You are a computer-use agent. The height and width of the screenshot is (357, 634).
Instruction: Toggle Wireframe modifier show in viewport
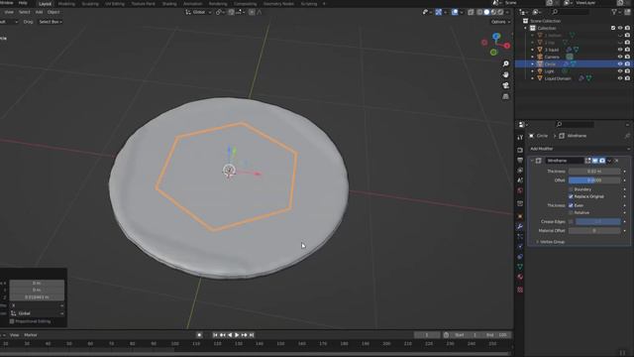[x=595, y=161]
